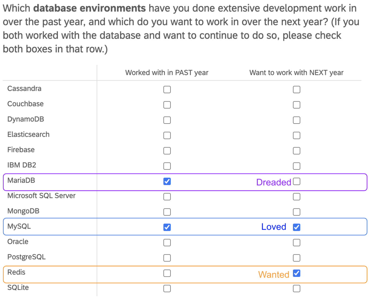Screen dimensions: 372x303
Task: Click the Cassandra row label
Action: pyautogui.click(x=24, y=88)
